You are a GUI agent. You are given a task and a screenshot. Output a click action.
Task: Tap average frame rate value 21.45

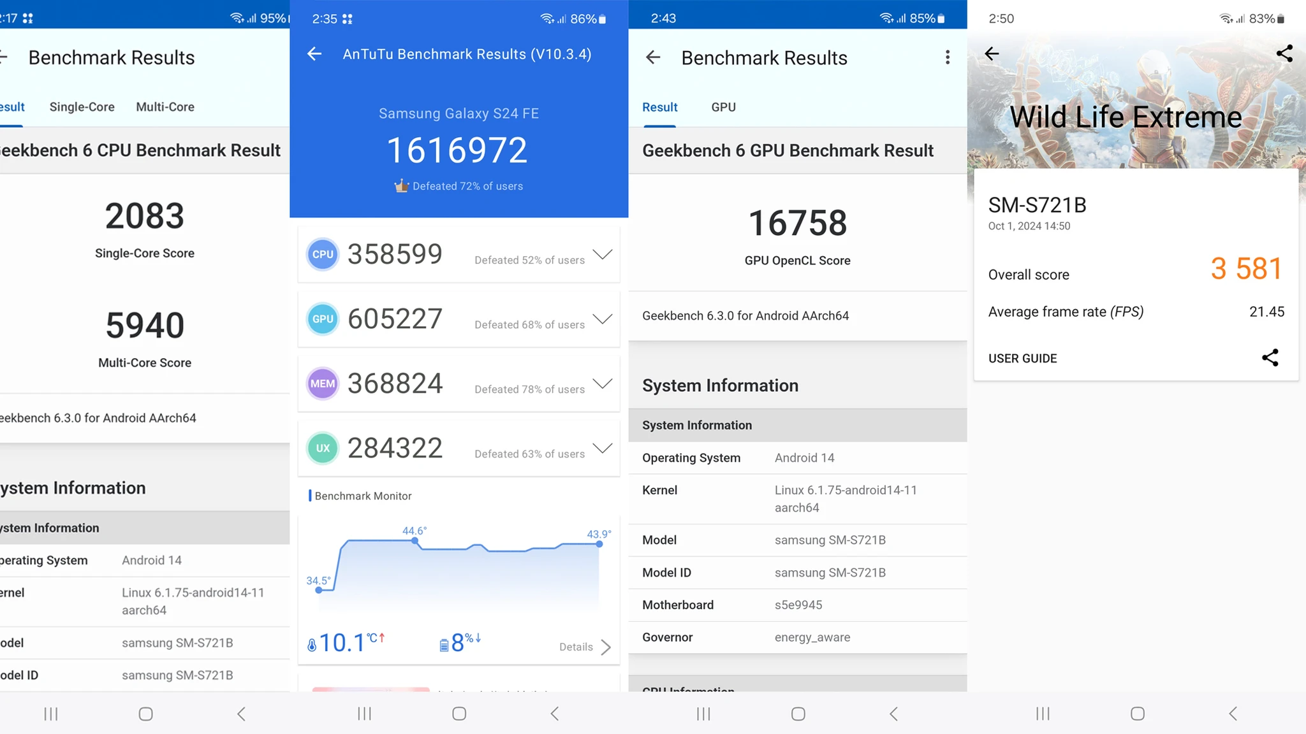point(1267,312)
